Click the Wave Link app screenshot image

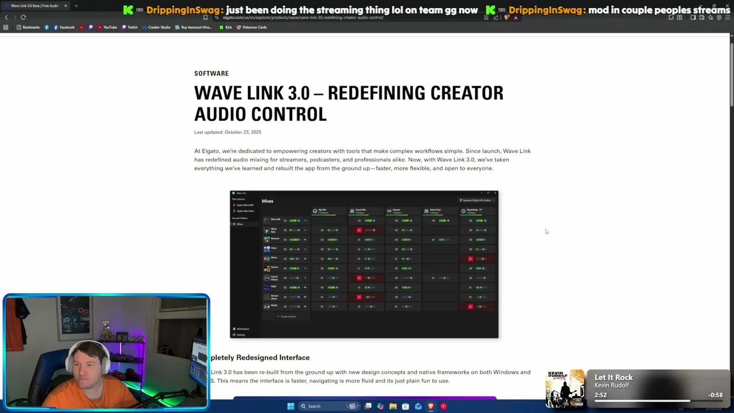(364, 264)
